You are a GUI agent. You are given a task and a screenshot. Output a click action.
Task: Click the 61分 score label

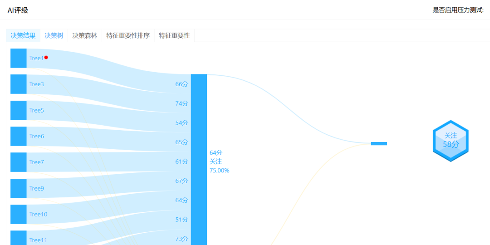(x=181, y=162)
